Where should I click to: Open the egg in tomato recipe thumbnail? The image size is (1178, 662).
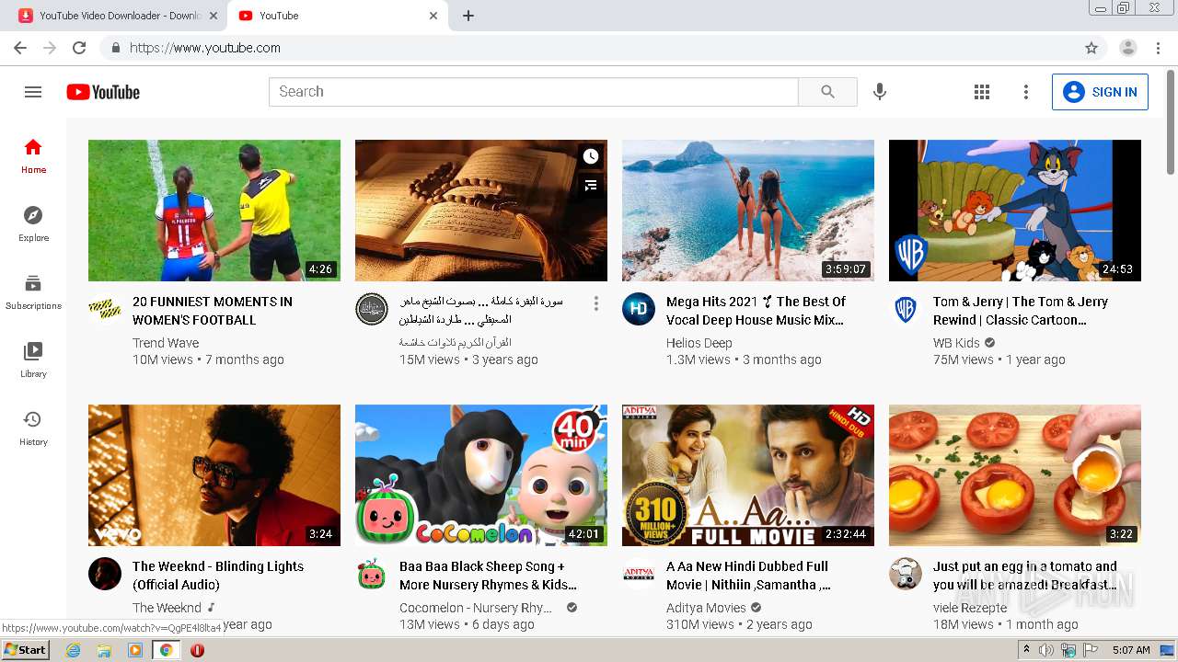pyautogui.click(x=1015, y=475)
